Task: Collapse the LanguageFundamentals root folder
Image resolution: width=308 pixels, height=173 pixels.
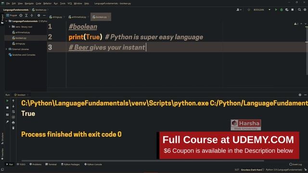Action: pos(6,21)
